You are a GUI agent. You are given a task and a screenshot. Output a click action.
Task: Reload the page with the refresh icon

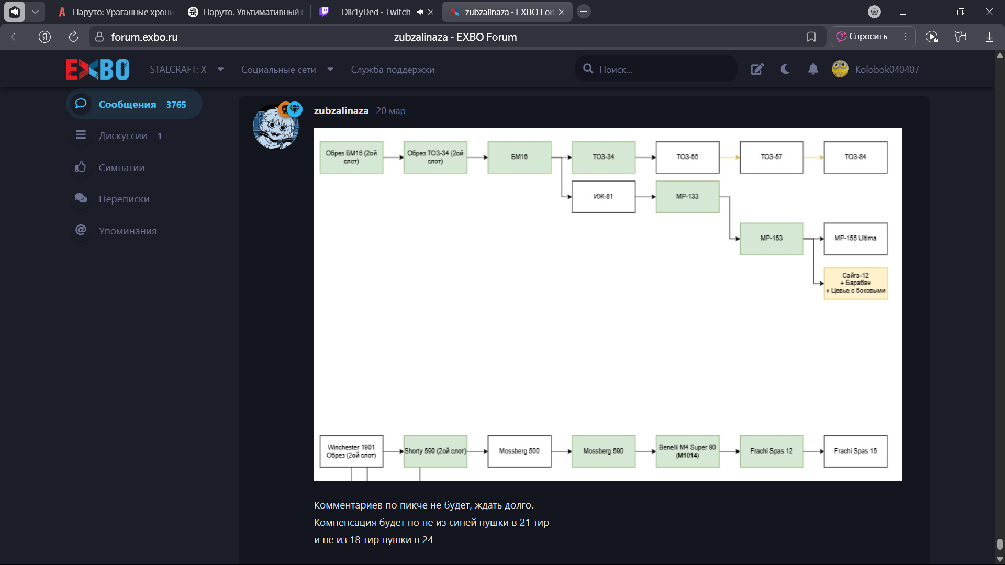[x=73, y=37]
